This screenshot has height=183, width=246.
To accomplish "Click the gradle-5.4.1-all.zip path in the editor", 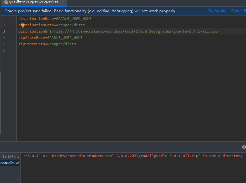I will tap(195, 31).
